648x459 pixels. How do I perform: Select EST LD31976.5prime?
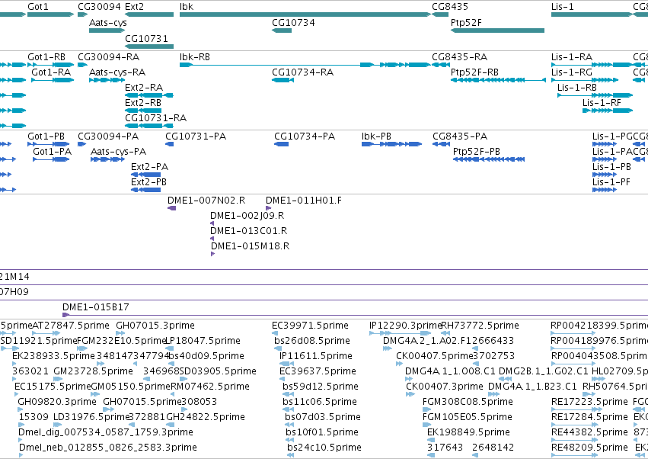tap(58, 424)
